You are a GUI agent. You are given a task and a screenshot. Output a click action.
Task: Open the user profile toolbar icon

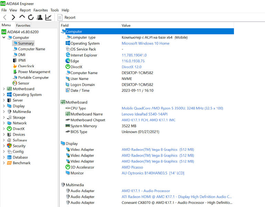(x=40, y=17)
